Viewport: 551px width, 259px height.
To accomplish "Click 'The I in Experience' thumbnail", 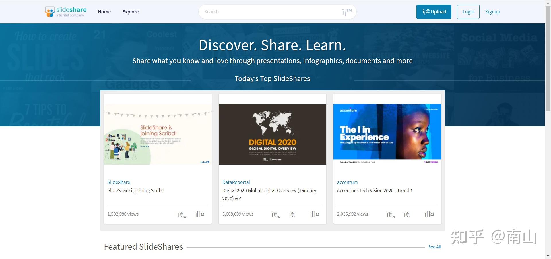I will 387,134.
